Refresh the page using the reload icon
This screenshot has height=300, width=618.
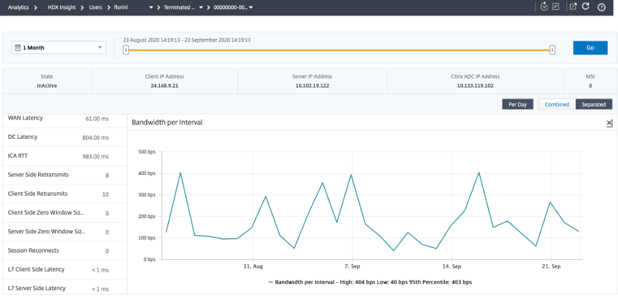point(587,7)
